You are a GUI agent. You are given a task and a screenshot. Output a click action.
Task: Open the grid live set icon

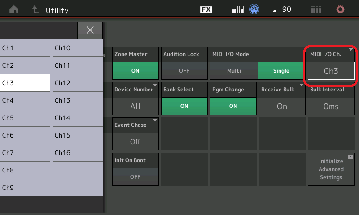pyautogui.click(x=316, y=9)
